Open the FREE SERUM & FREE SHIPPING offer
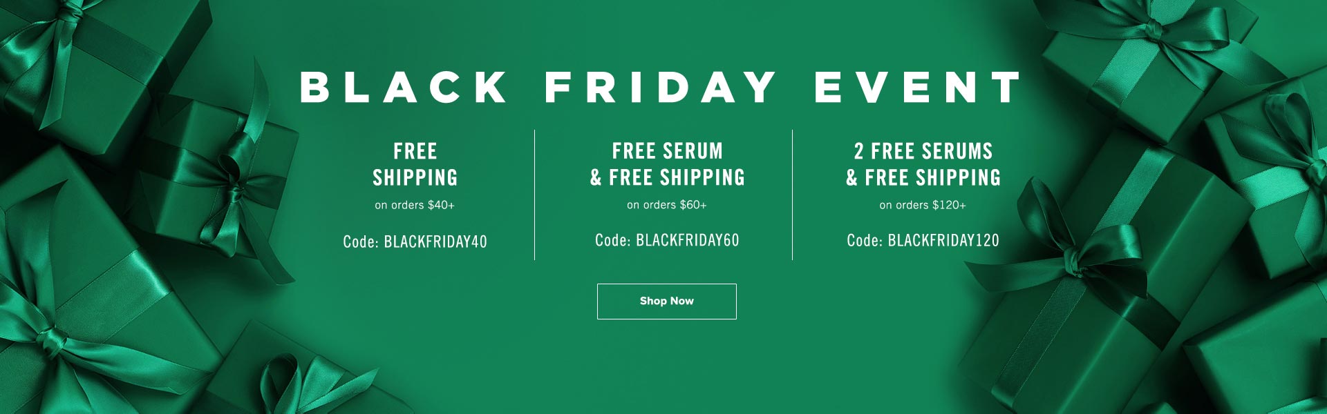The width and height of the screenshot is (1327, 414). point(668,164)
